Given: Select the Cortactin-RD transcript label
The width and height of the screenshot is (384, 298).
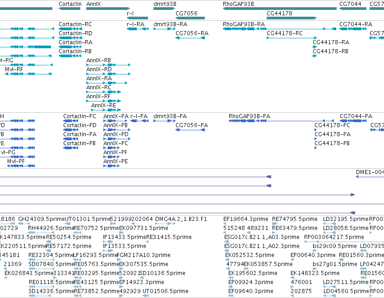Looking at the screenshot, I should tap(75, 33).
